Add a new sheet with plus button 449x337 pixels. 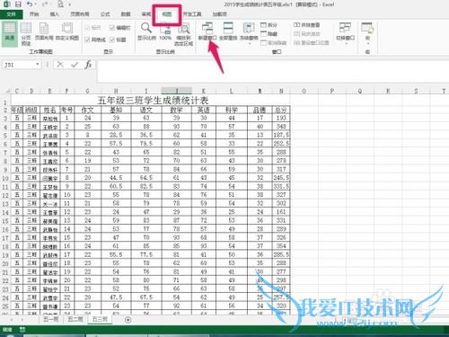pyautogui.click(x=128, y=320)
